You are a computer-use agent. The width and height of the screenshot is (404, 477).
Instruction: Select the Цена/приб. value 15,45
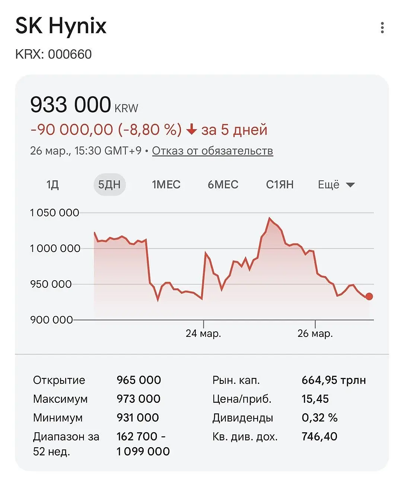(315, 399)
